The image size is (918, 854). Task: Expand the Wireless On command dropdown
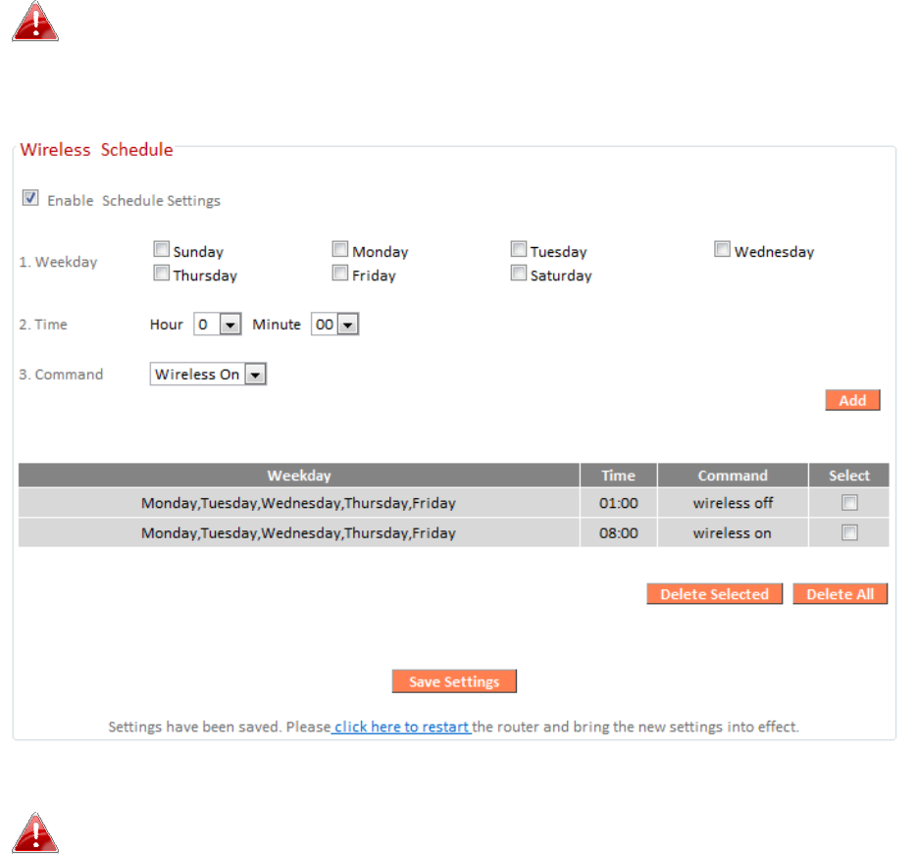click(x=209, y=374)
